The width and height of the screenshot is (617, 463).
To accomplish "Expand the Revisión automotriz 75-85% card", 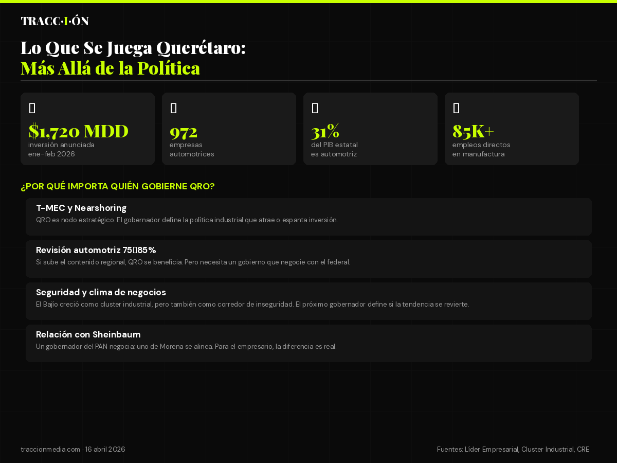I will 308,259.
